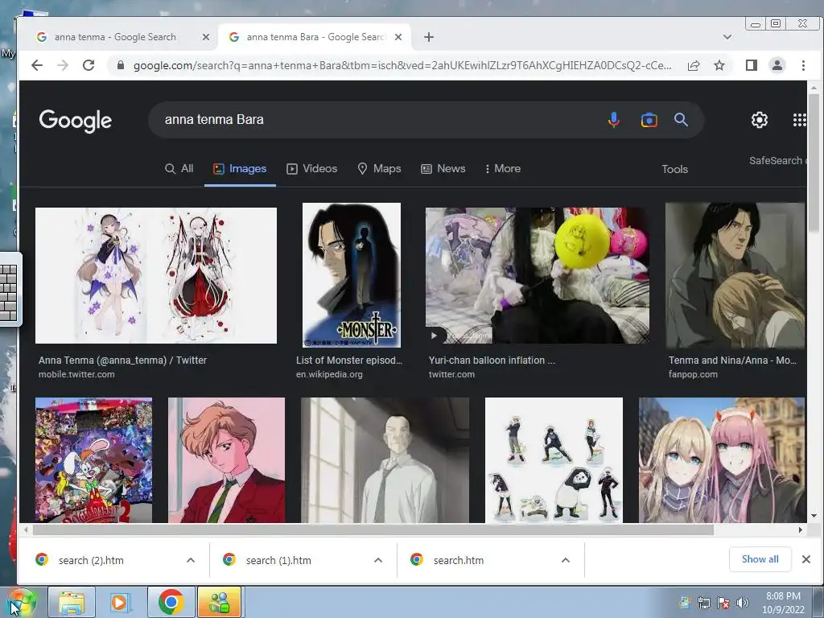The height and width of the screenshot is (618, 824).
Task: Click 'List of Monster episod...' link
Action: (349, 360)
